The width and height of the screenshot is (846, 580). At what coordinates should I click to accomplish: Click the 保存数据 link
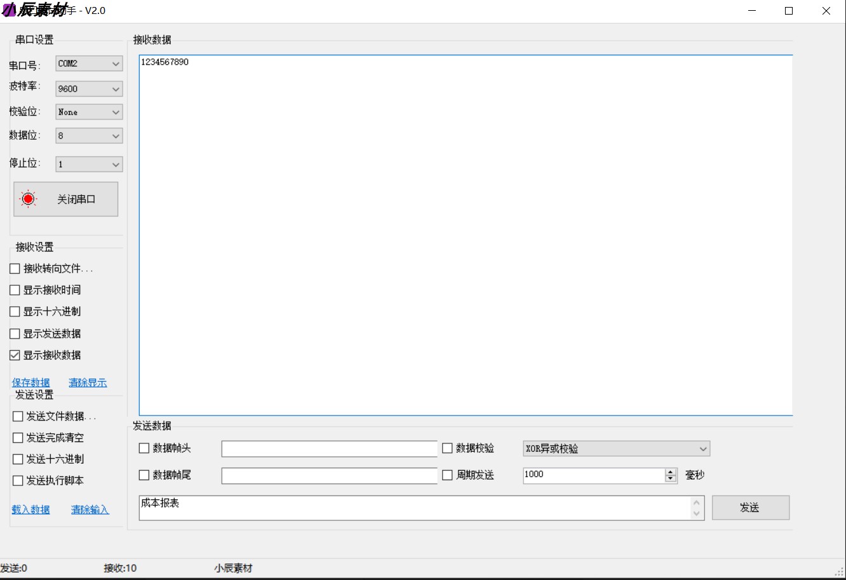pyautogui.click(x=30, y=382)
